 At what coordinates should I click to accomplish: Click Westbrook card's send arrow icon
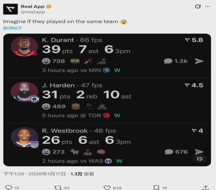click(x=199, y=152)
